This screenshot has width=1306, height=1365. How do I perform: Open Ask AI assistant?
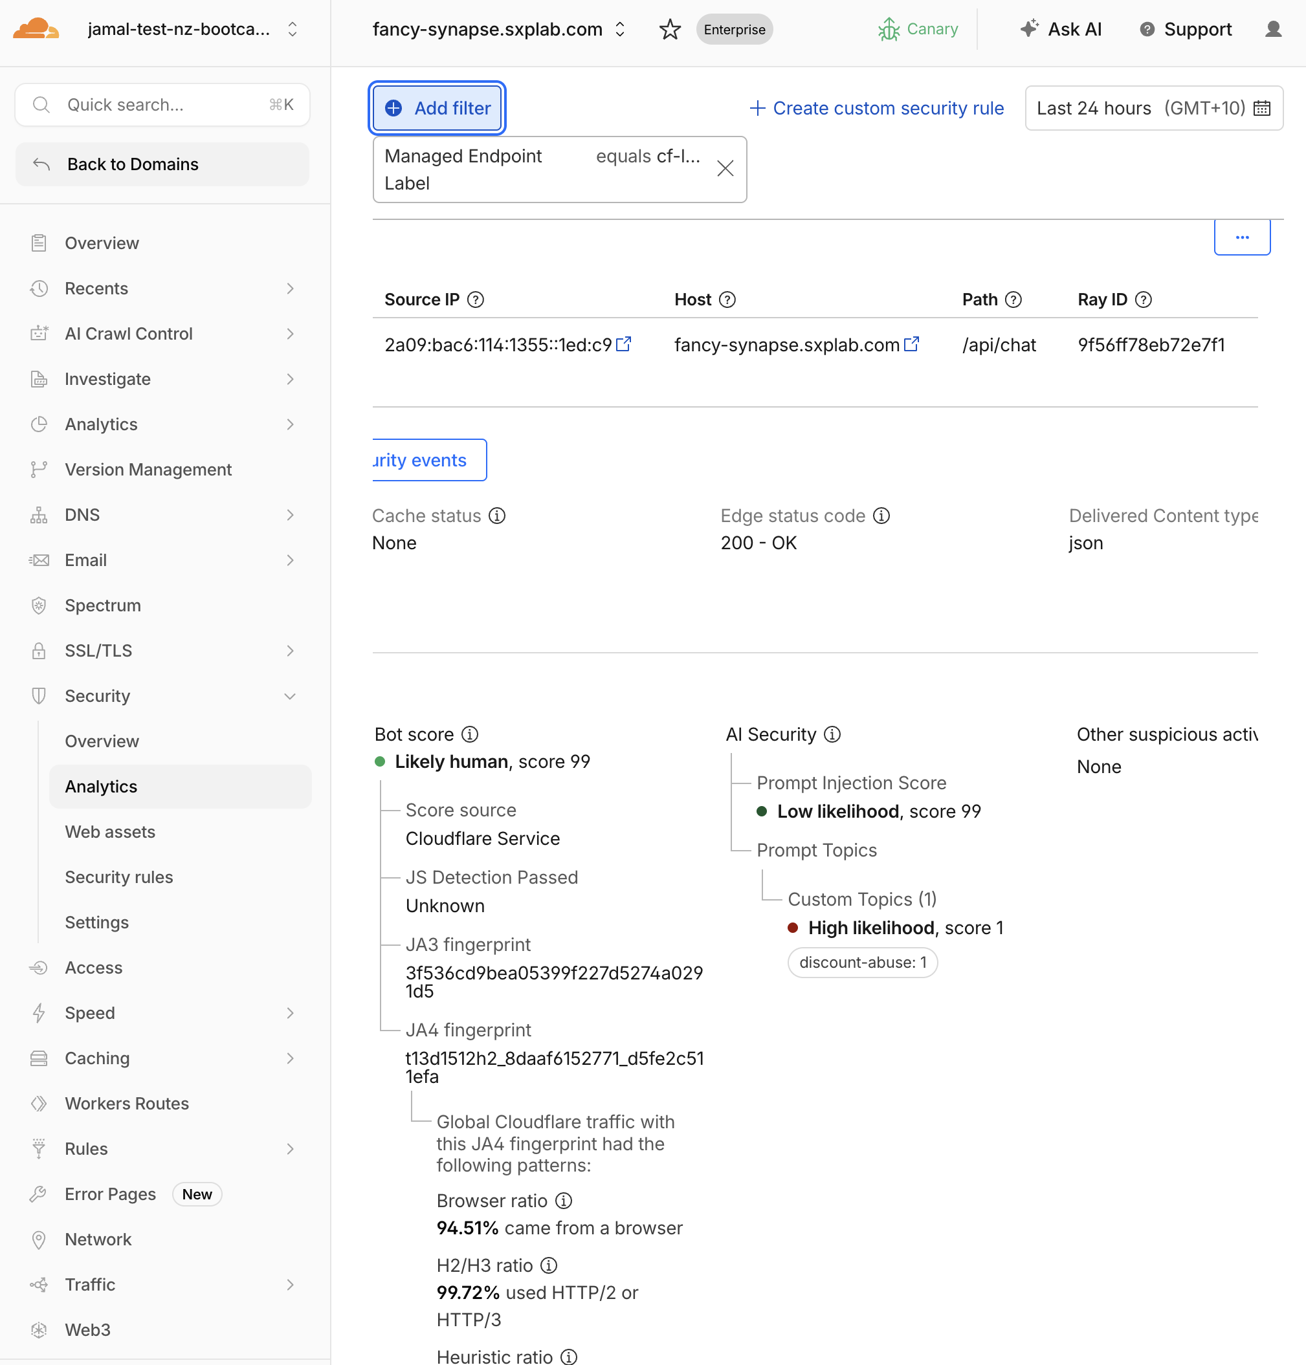pos(1060,29)
